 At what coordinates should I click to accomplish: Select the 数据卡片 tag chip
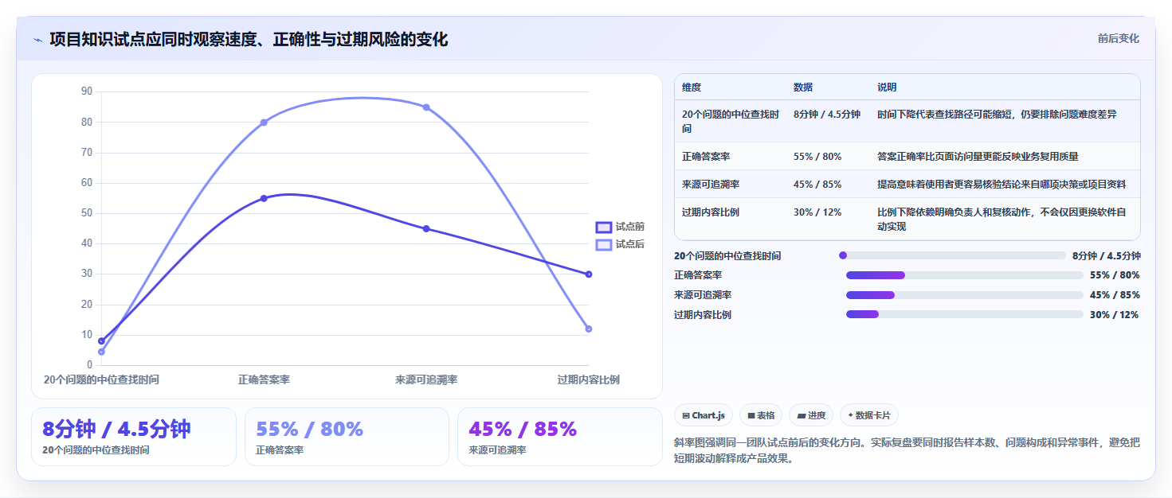(869, 415)
